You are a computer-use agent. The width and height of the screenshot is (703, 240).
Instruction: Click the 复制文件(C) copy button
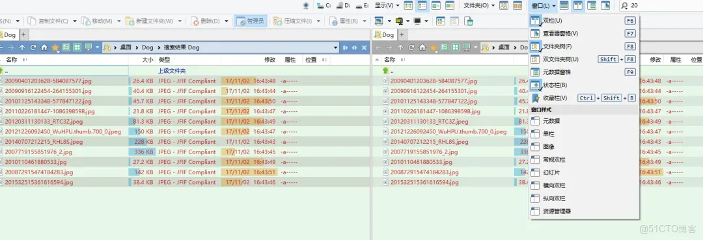point(48,21)
